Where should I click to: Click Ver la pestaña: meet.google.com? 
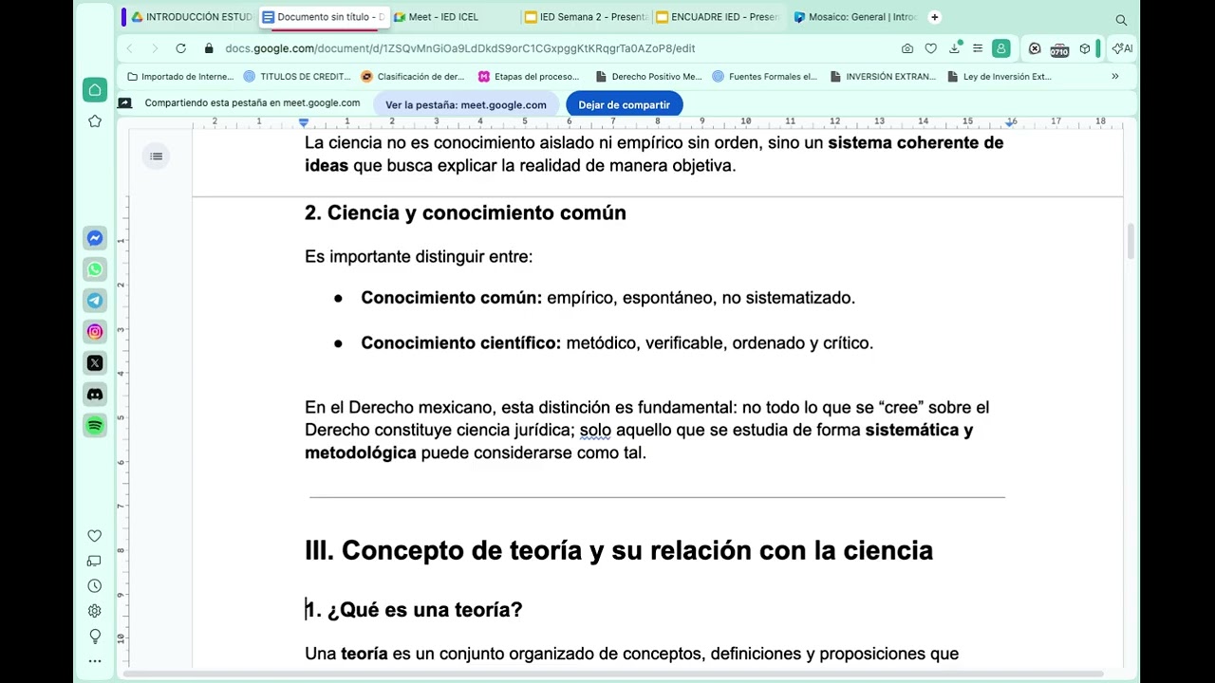coord(465,105)
